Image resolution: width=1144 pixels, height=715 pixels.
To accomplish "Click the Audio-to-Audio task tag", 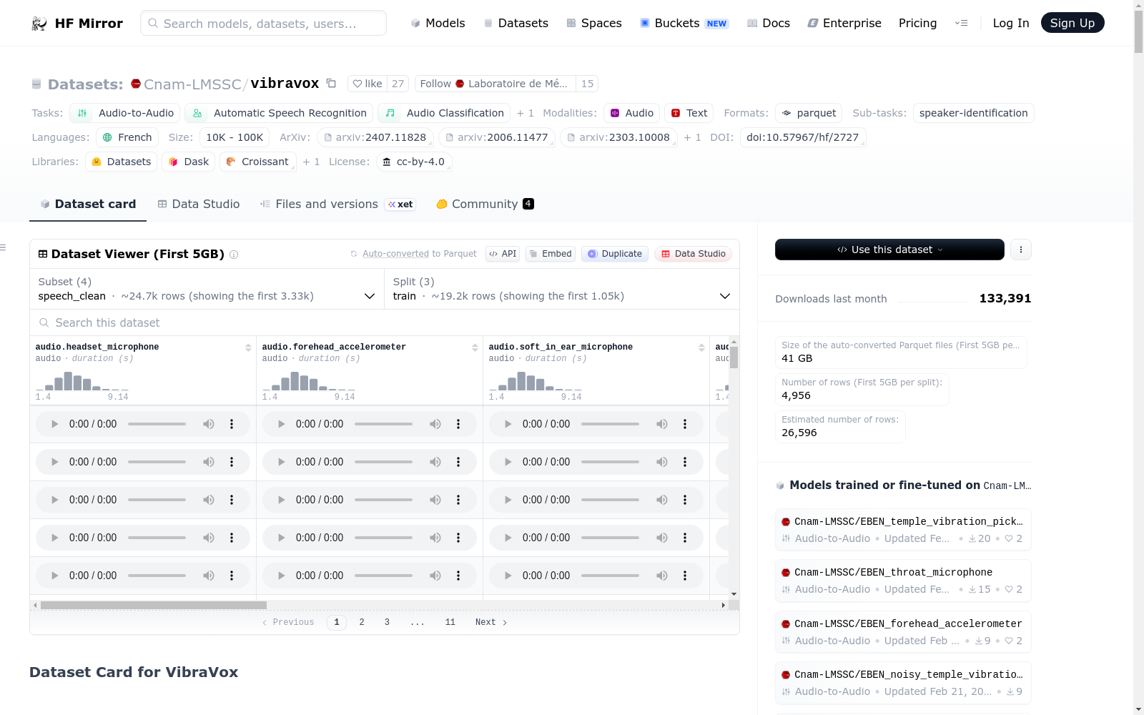I will coord(125,113).
